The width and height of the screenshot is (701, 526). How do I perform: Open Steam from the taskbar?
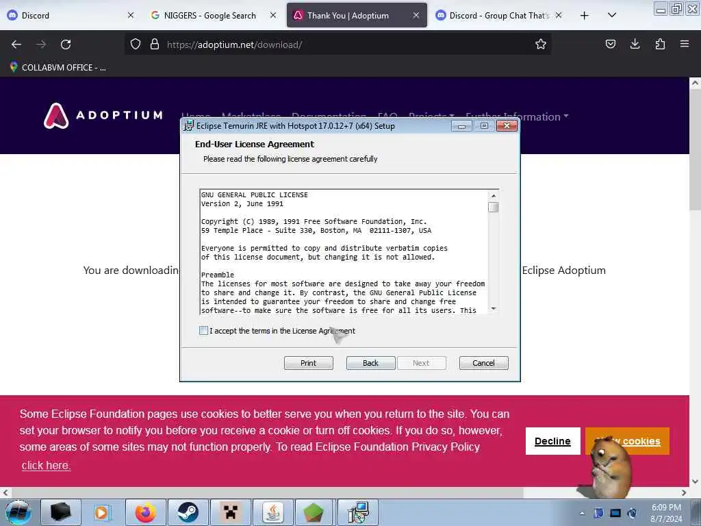click(188, 512)
